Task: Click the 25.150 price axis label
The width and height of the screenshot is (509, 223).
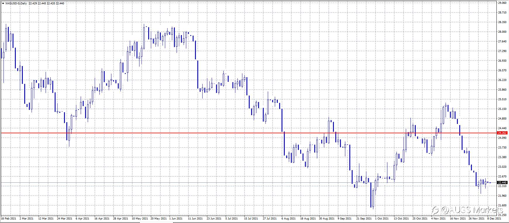Action: [502, 109]
